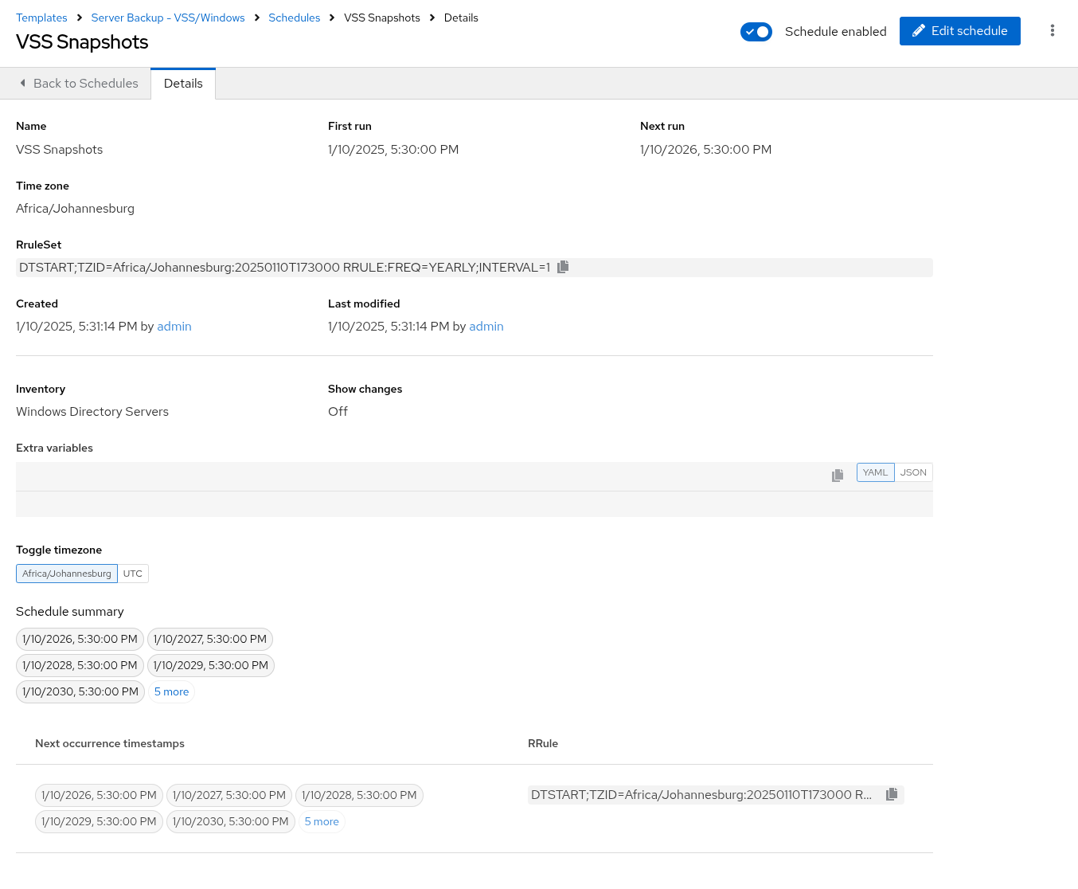This screenshot has height=889, width=1078.
Task: Click the pencil icon in Edit schedule
Action: tap(919, 30)
